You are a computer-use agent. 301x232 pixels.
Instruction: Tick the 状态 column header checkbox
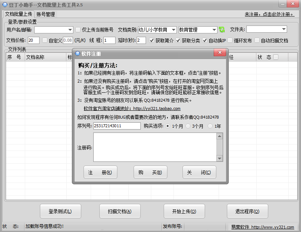(276, 57)
